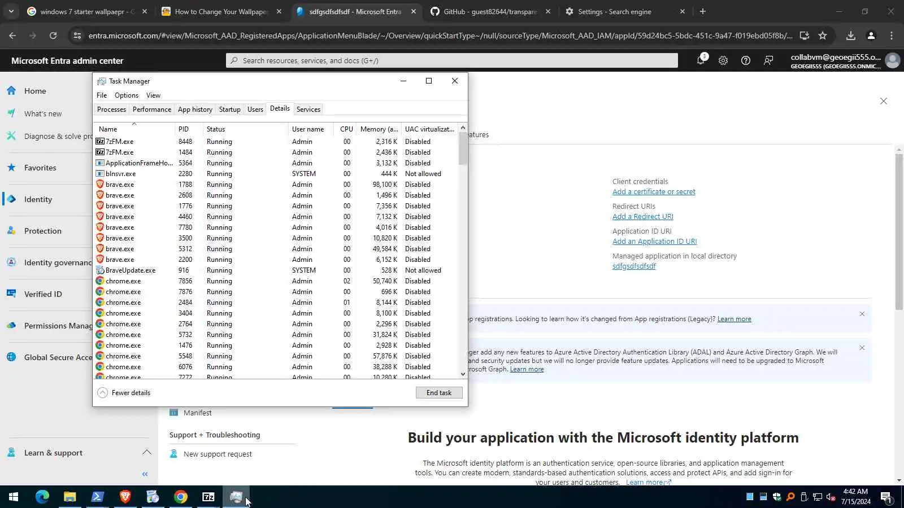The height and width of the screenshot is (508, 904).
Task: Open the Windows Security tray icon
Action: coord(777,497)
